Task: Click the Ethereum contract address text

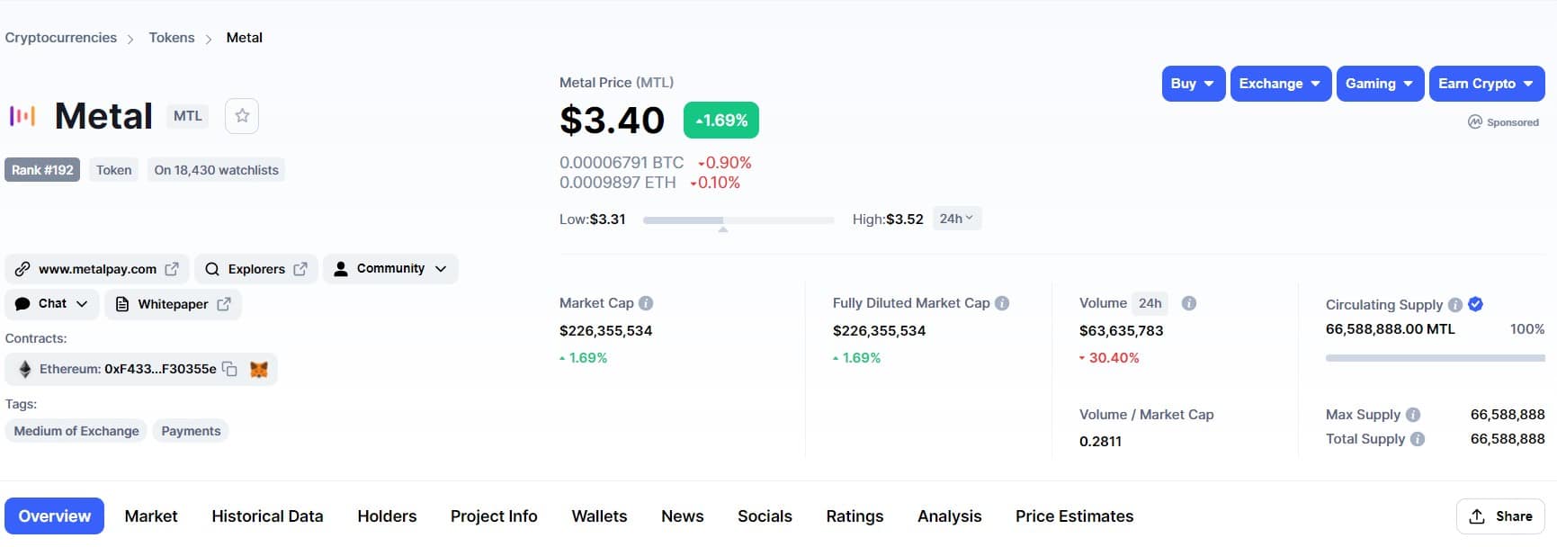Action: click(x=160, y=369)
